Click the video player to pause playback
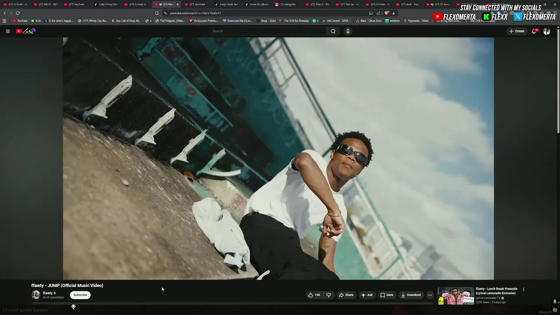 tap(278, 158)
